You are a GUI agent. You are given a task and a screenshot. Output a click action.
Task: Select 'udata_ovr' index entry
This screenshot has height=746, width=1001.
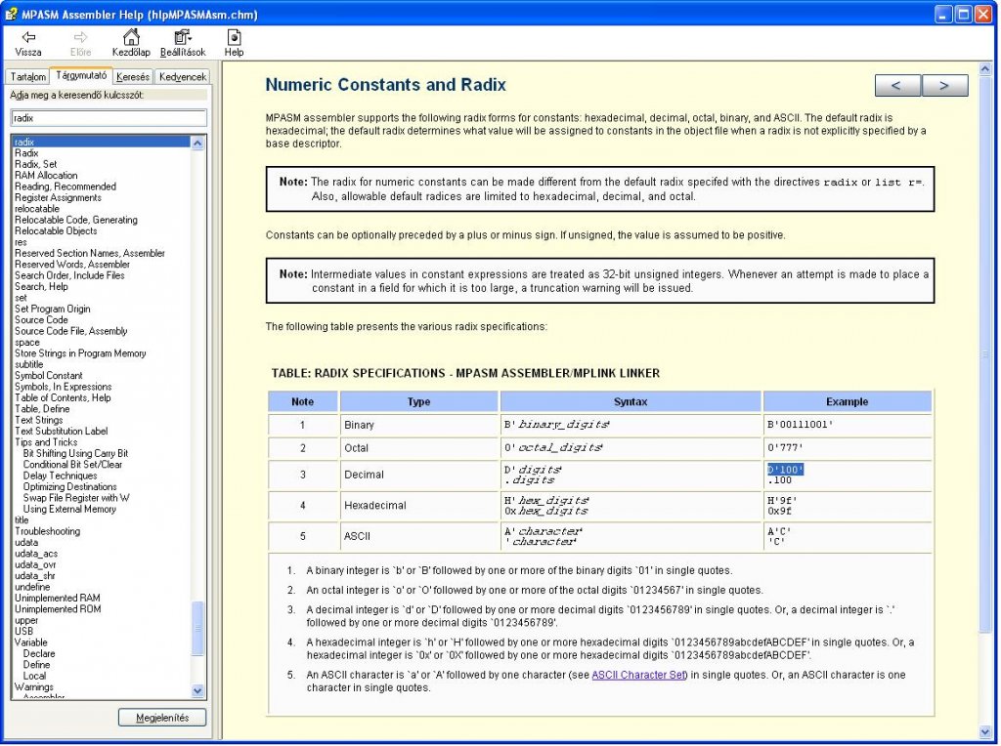(35, 565)
